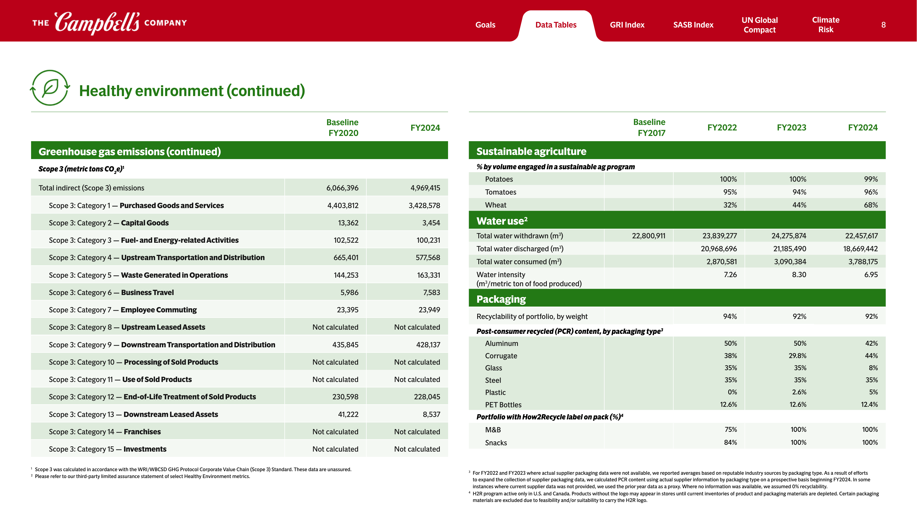Click the 6,066,396 baseline value
The image size is (917, 516).
click(x=342, y=188)
